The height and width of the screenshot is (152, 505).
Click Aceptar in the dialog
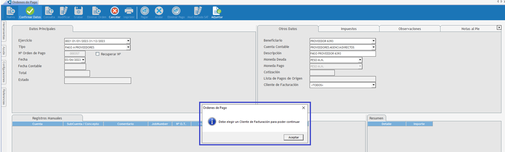293,138
